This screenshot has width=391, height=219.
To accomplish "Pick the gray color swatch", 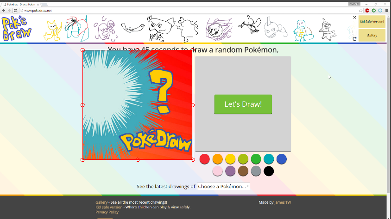I will click(256, 171).
